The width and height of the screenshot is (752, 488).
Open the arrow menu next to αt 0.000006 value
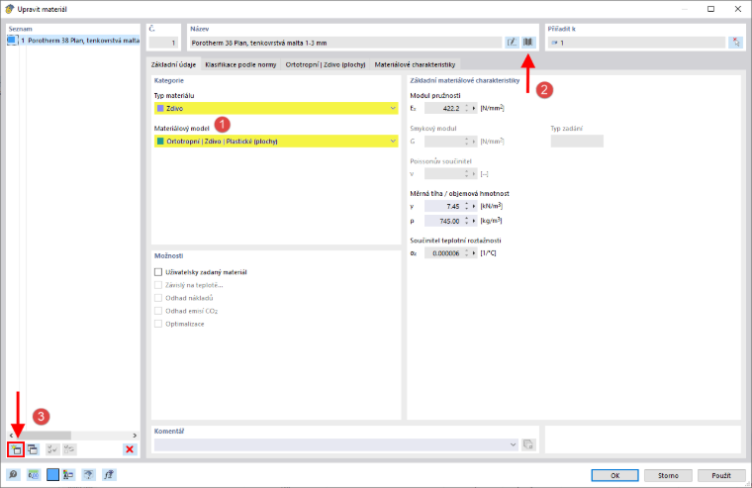click(x=474, y=252)
